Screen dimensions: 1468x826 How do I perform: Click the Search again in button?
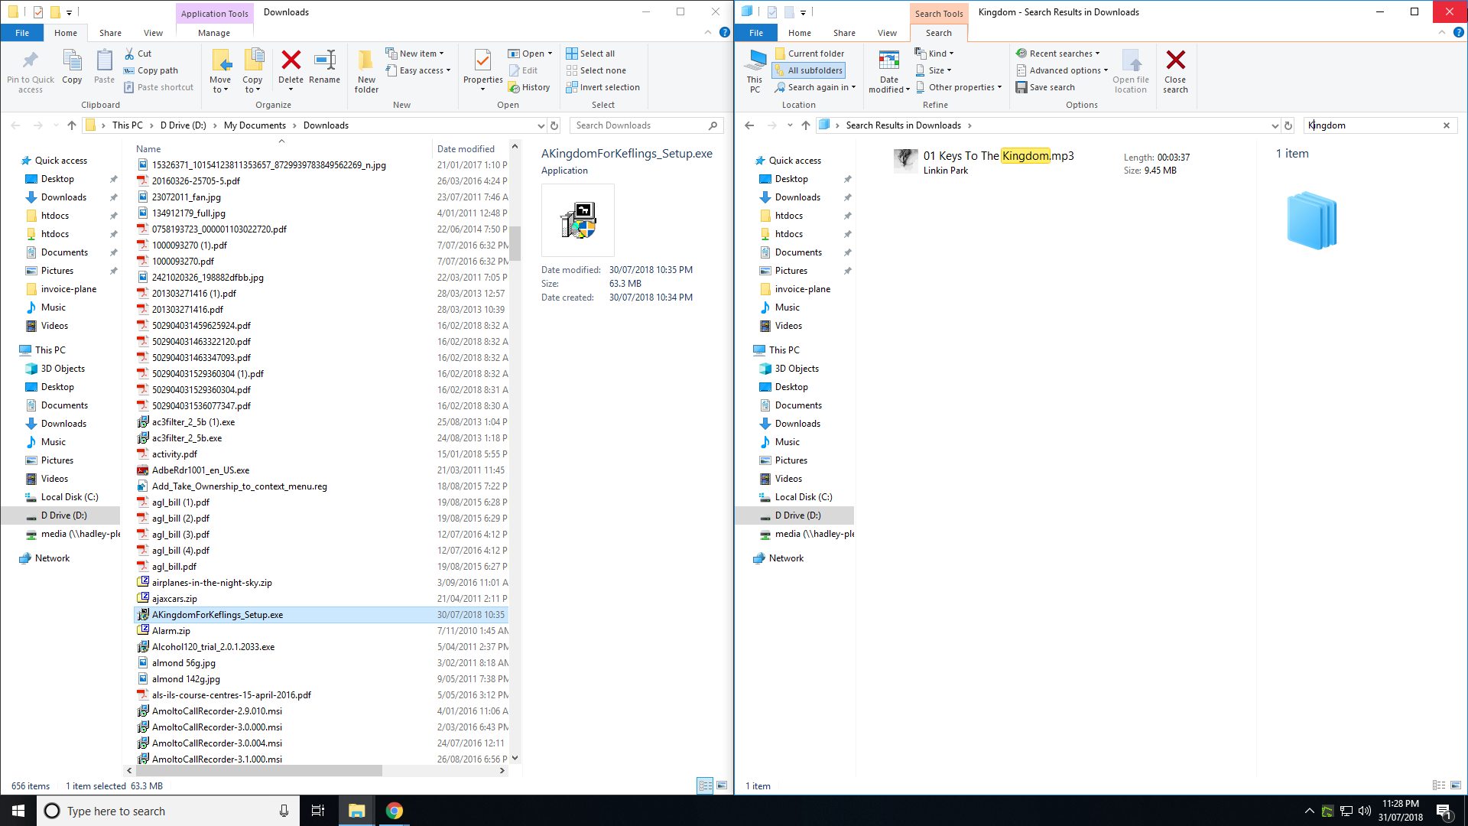(814, 87)
